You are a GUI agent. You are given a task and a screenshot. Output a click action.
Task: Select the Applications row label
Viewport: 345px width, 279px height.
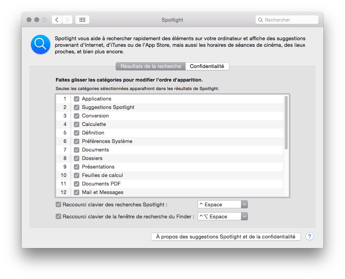coord(97,99)
